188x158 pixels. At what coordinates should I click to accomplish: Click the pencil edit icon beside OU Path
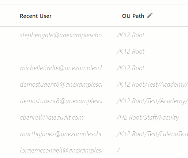150,16
